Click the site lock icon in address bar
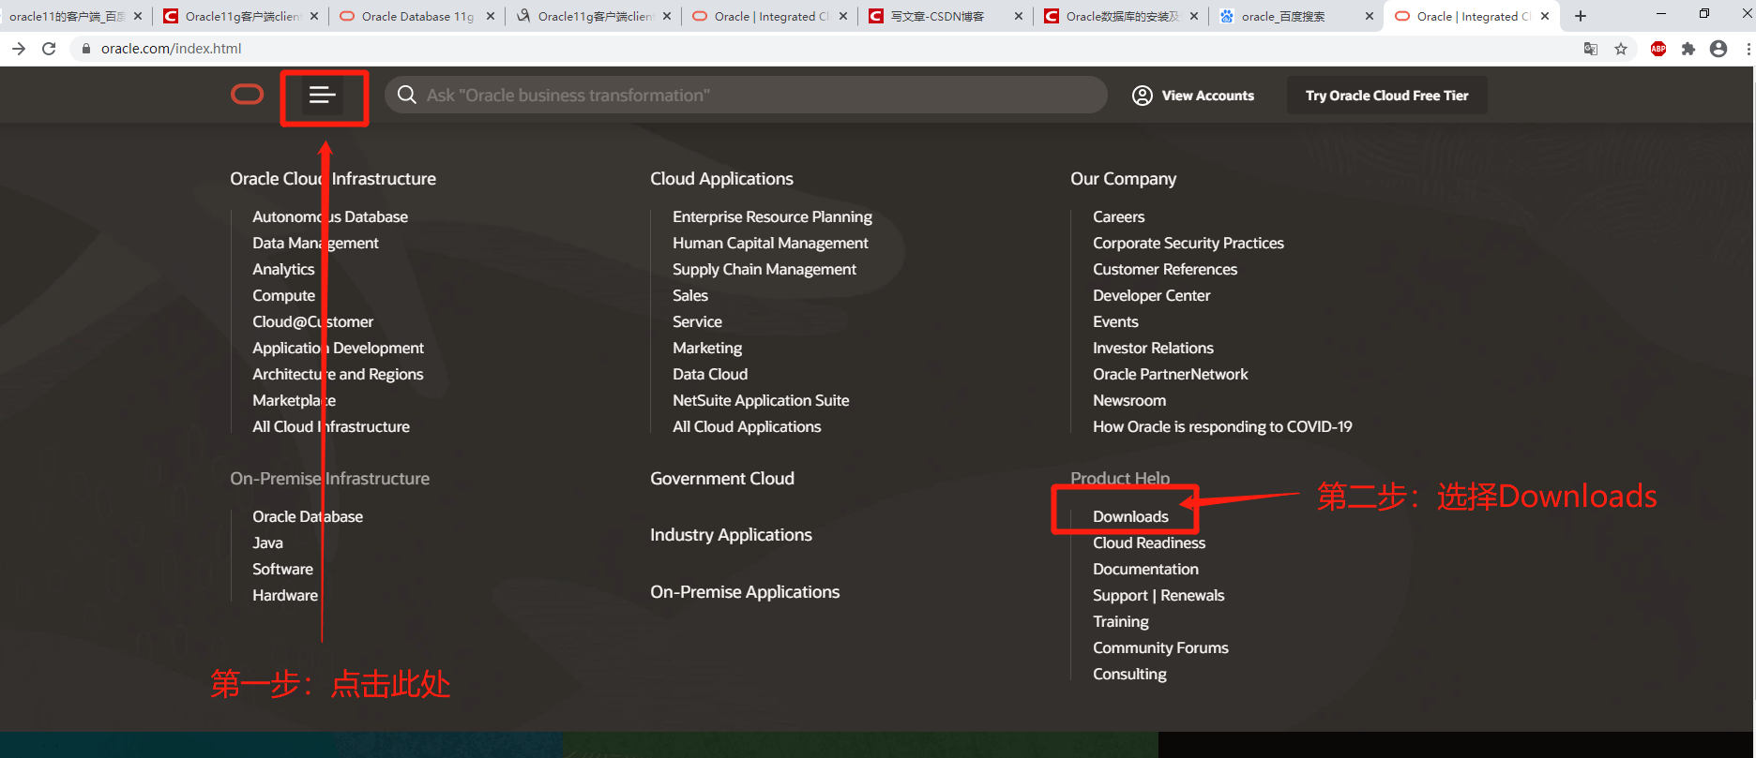 point(86,49)
